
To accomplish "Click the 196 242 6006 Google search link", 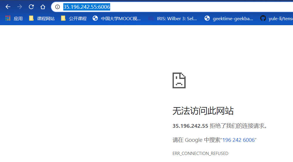I will click(239, 140).
